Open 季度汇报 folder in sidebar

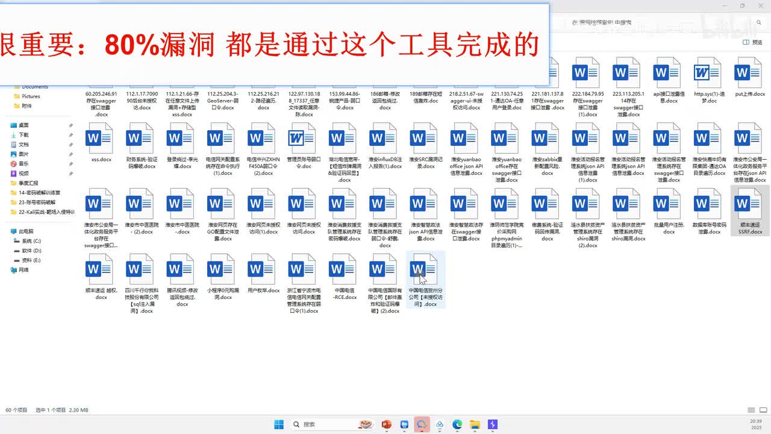[x=28, y=183]
